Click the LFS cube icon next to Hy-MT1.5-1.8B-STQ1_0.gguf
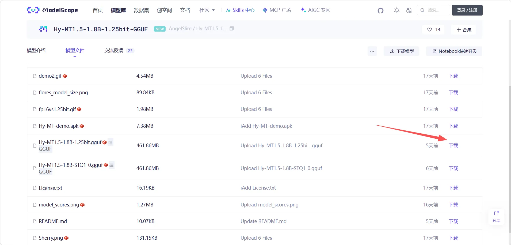Viewport: 511px width, 245px height. [x=106, y=165]
